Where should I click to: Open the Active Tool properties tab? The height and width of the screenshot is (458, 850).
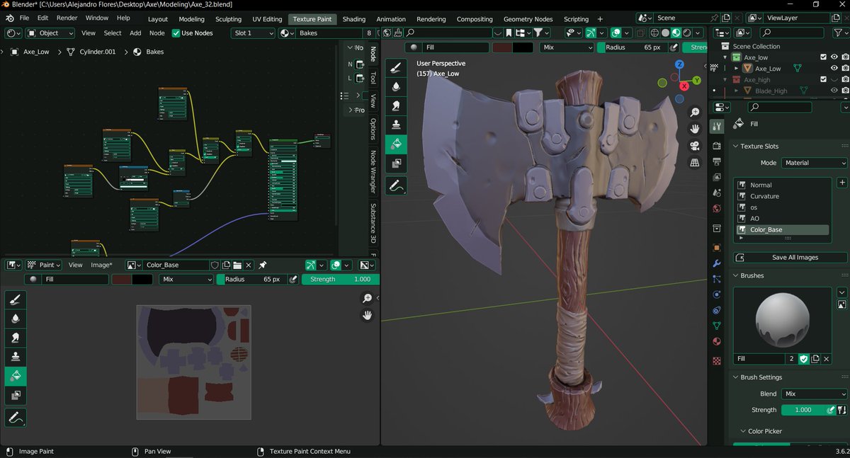tap(717, 127)
